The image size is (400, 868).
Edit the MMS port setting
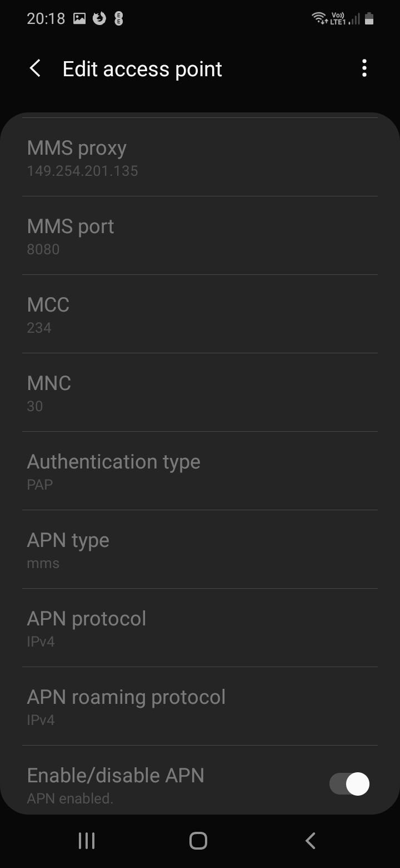point(200,236)
